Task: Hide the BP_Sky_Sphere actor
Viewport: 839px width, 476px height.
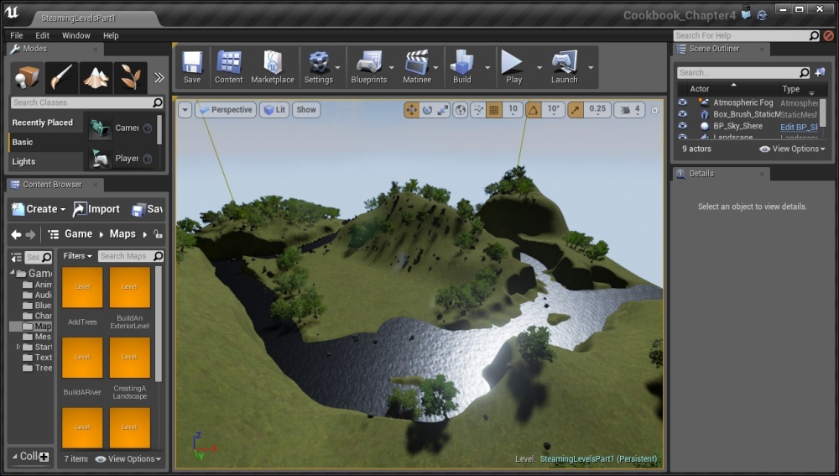Action: pyautogui.click(x=682, y=126)
